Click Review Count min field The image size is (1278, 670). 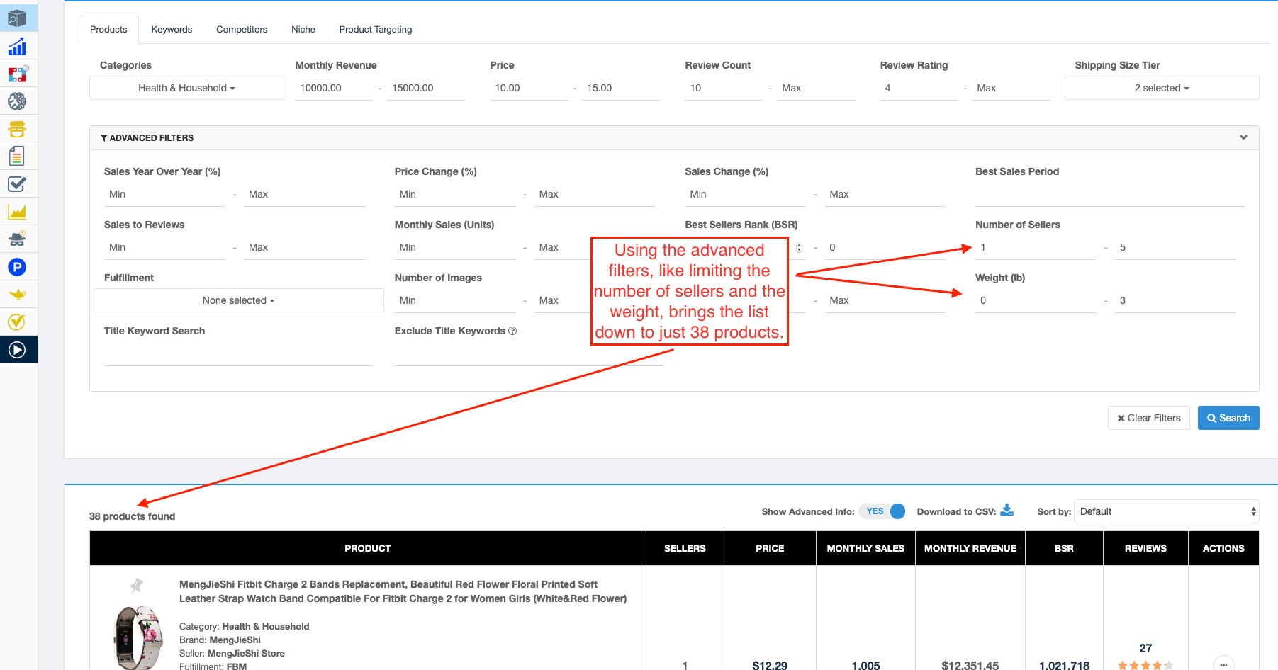(724, 88)
